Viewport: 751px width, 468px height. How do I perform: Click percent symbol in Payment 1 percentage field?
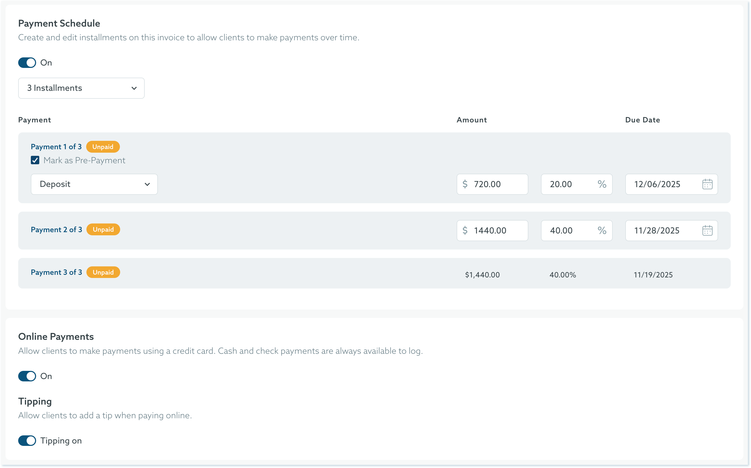point(602,184)
